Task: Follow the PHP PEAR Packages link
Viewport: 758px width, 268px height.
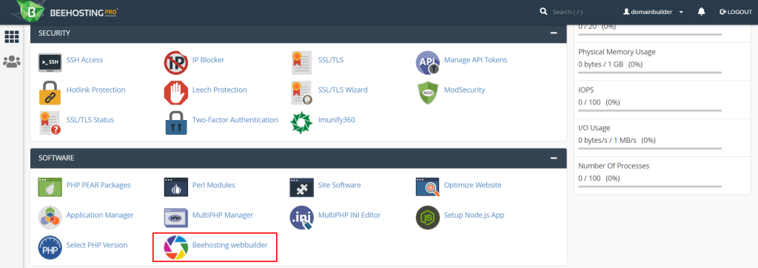Action: coord(98,185)
